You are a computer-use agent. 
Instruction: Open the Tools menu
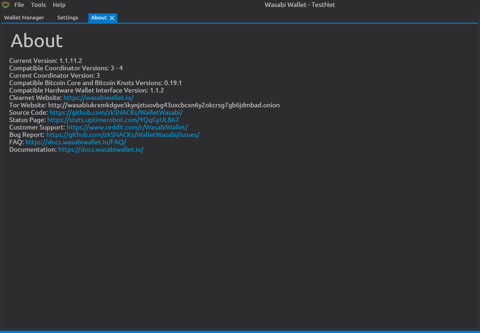click(38, 5)
